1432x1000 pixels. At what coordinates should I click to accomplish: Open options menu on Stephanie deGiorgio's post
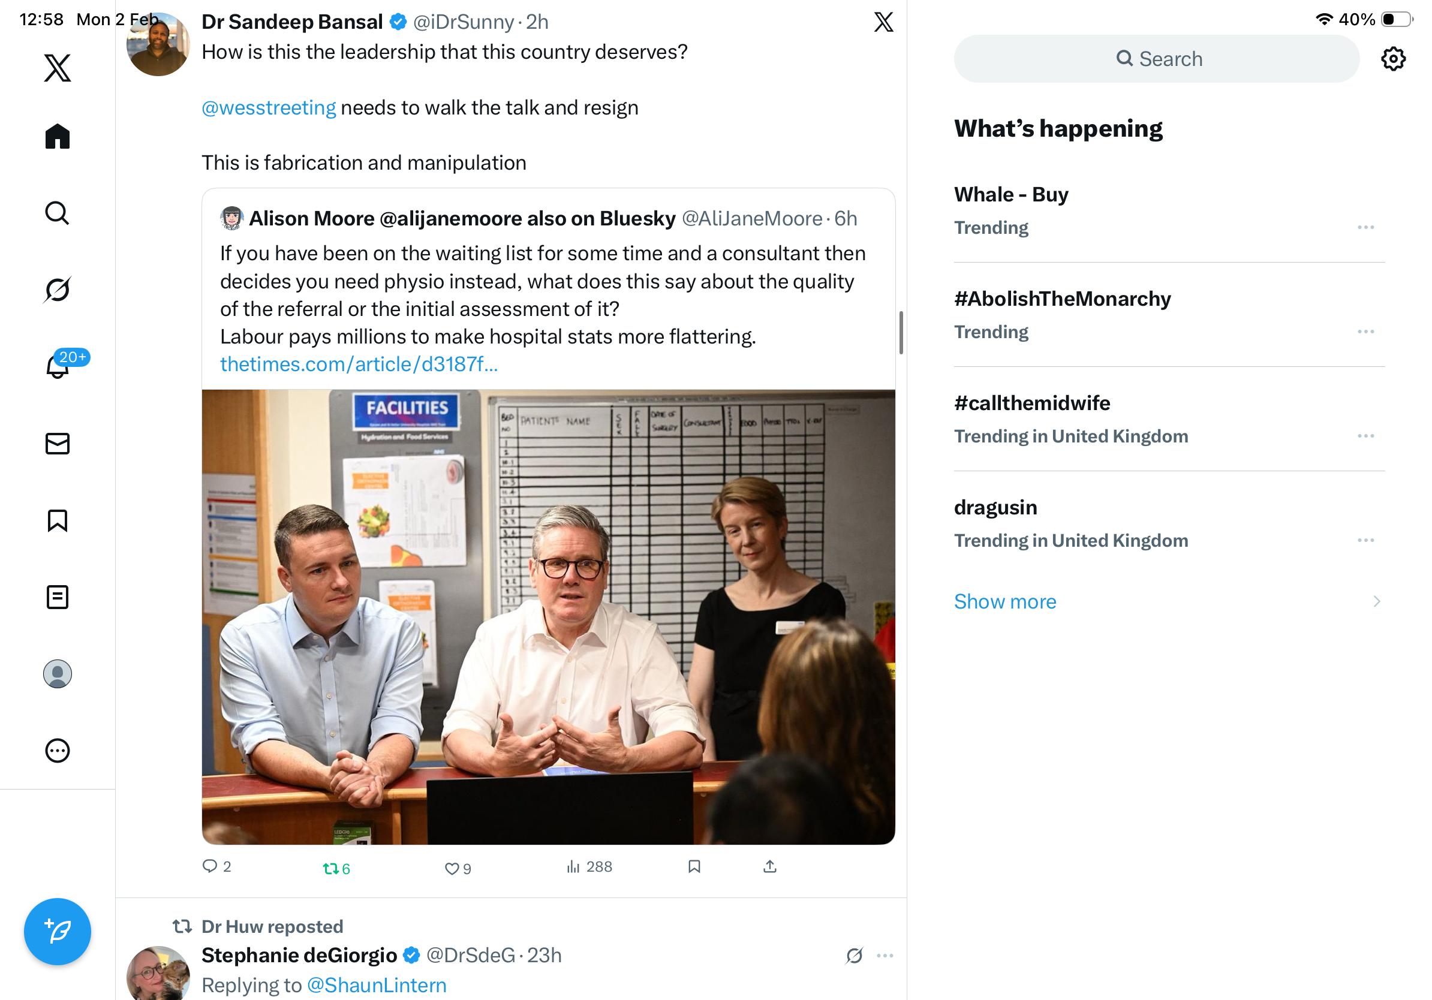pos(885,955)
